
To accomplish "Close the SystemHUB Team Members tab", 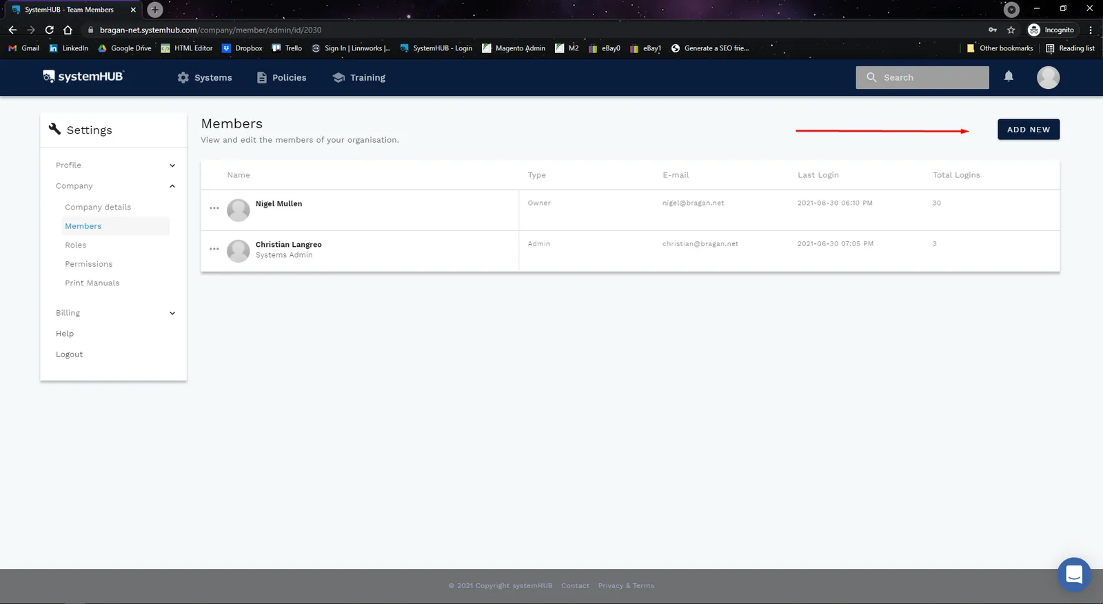I will click(x=133, y=10).
